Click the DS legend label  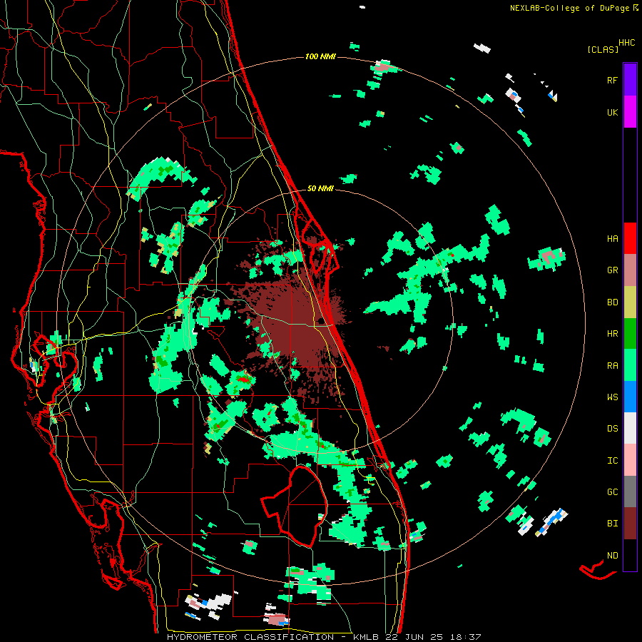[x=612, y=429]
